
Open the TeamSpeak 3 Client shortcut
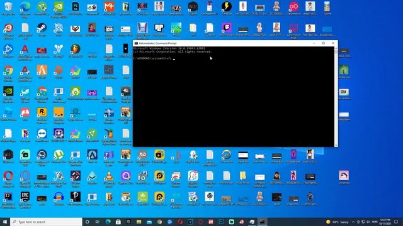point(42,158)
